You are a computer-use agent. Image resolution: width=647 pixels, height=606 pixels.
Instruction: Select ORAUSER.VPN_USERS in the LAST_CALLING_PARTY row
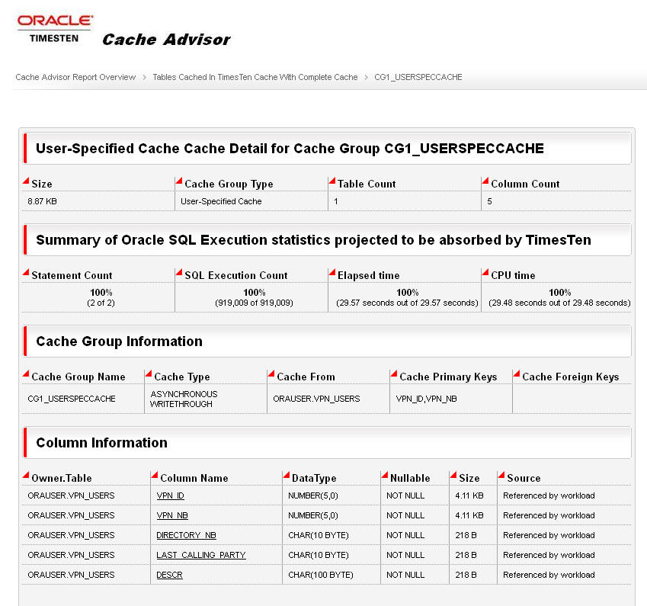point(71,555)
